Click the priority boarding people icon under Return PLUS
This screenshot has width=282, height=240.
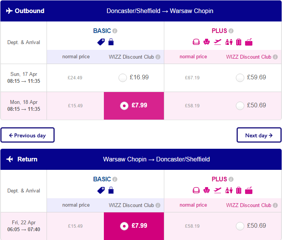click(229, 190)
